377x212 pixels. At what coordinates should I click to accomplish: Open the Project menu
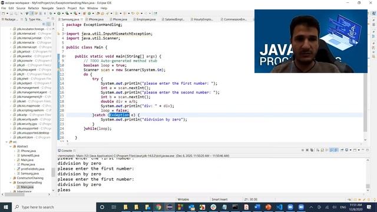72,8
